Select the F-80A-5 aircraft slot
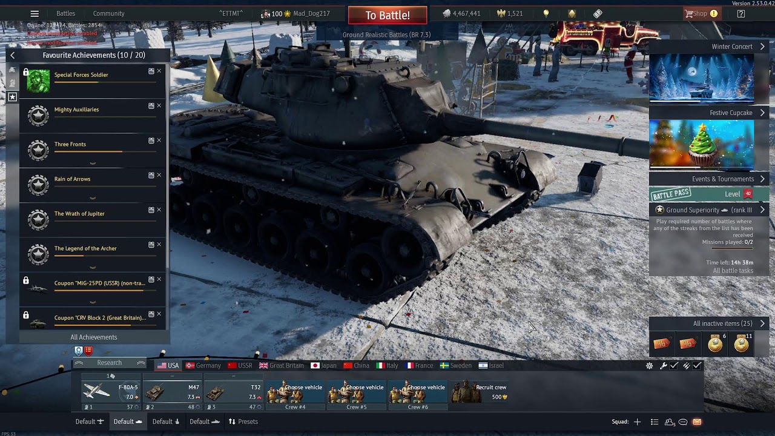Screen dimensions: 775x436 (x=111, y=393)
